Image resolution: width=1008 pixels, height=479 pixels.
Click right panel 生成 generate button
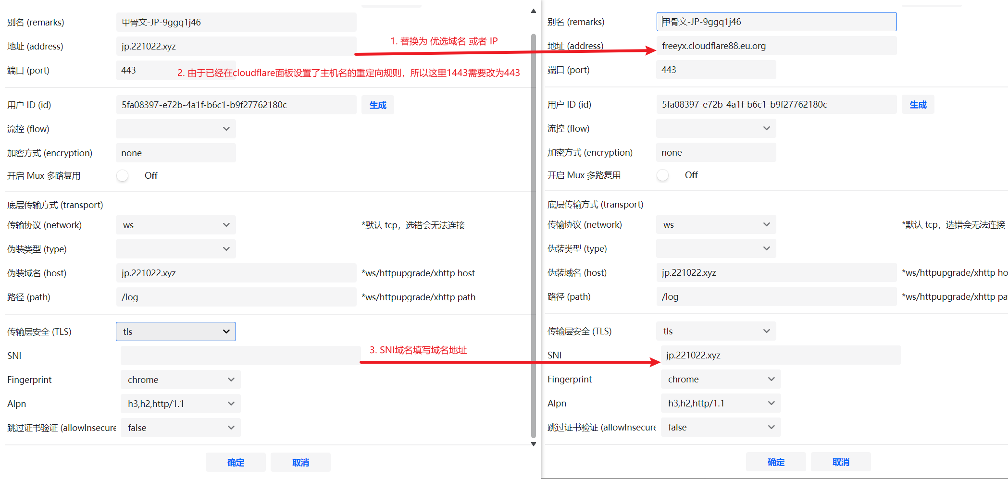918,104
